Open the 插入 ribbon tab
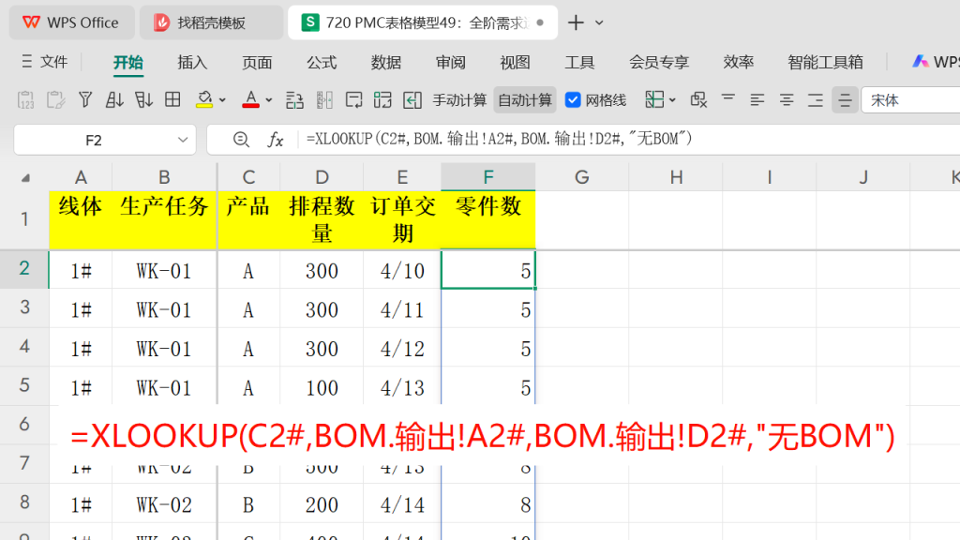The height and width of the screenshot is (540, 960). point(192,63)
